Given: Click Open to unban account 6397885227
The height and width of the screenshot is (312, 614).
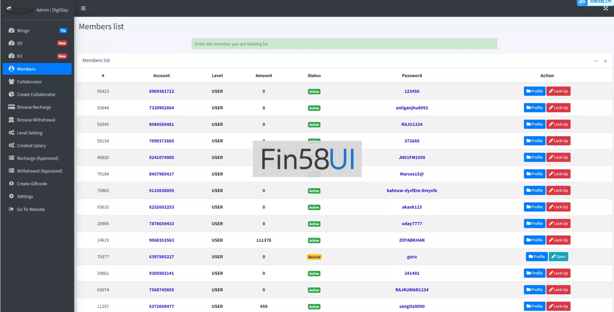Looking at the screenshot, I should pos(558,257).
